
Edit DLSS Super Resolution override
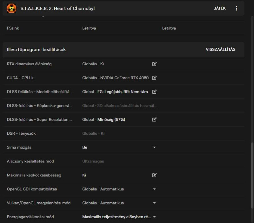[154, 119]
